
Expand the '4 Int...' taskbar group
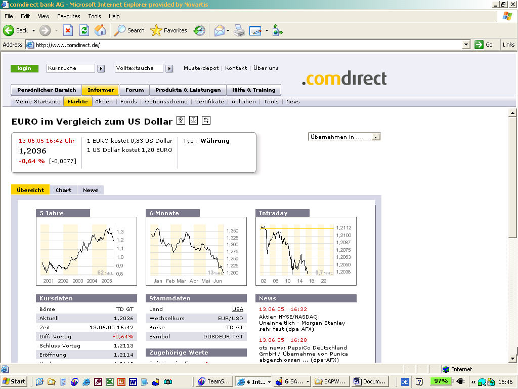(x=269, y=382)
